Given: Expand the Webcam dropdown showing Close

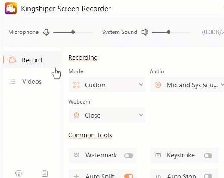Looking at the screenshot, I should click(x=107, y=115).
